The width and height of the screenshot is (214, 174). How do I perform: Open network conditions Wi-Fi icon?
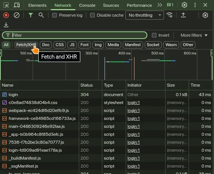coord(169,15)
